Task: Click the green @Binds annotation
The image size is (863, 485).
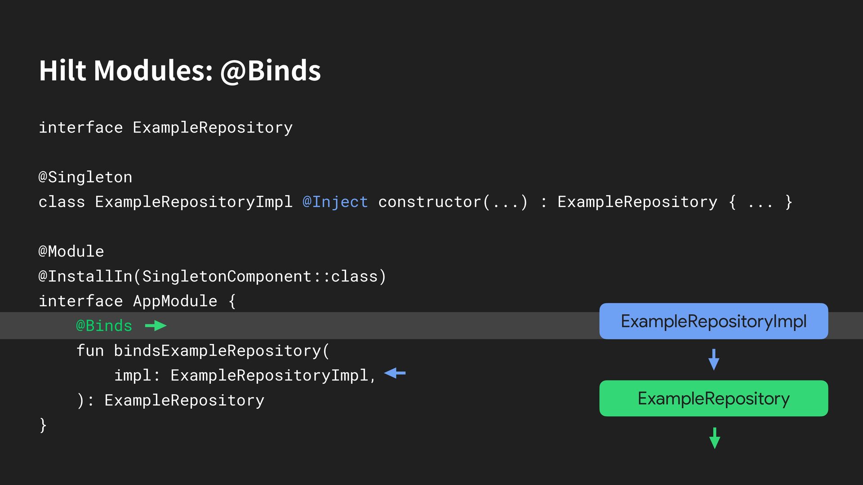Action: (104, 326)
